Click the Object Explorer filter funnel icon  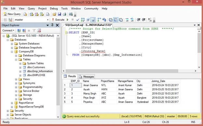coord(34,31)
